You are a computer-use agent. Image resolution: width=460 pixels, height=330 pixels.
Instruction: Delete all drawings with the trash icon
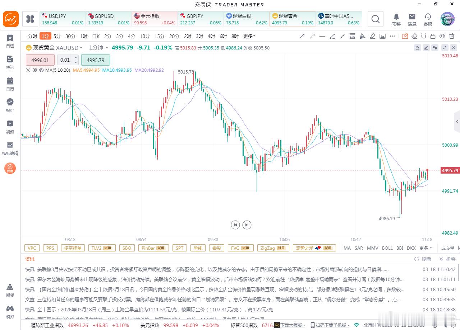click(x=451, y=36)
